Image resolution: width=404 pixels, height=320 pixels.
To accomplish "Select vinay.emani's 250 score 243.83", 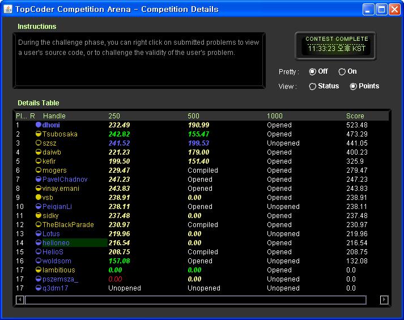I will pos(119,189).
